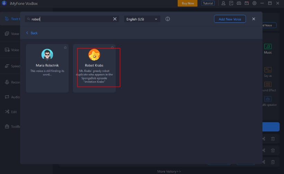Cut the first history entry
Screen dimensions: 284x174
pos(264,139)
